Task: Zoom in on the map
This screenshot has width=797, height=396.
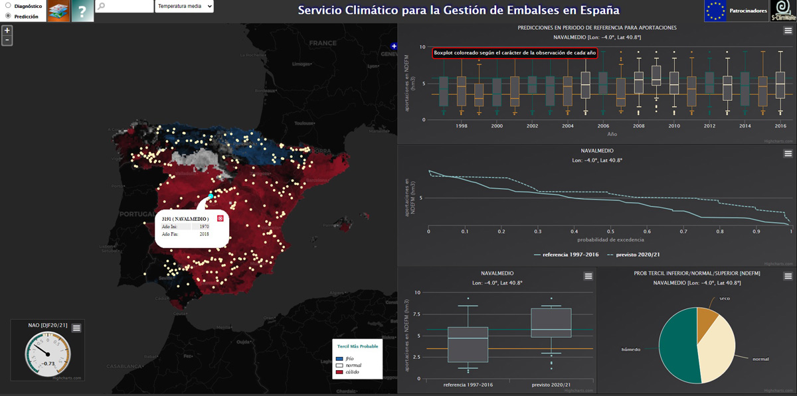Action: coord(7,31)
